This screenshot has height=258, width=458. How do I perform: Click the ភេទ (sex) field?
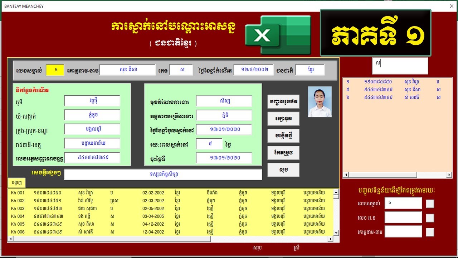[181, 70]
